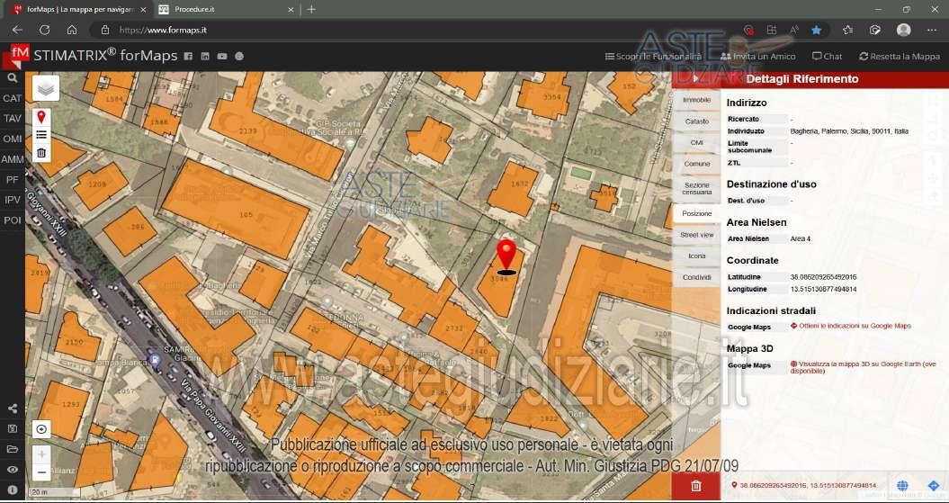Switch to the Street view tab
Image resolution: width=949 pixels, height=503 pixels.
[x=696, y=235]
